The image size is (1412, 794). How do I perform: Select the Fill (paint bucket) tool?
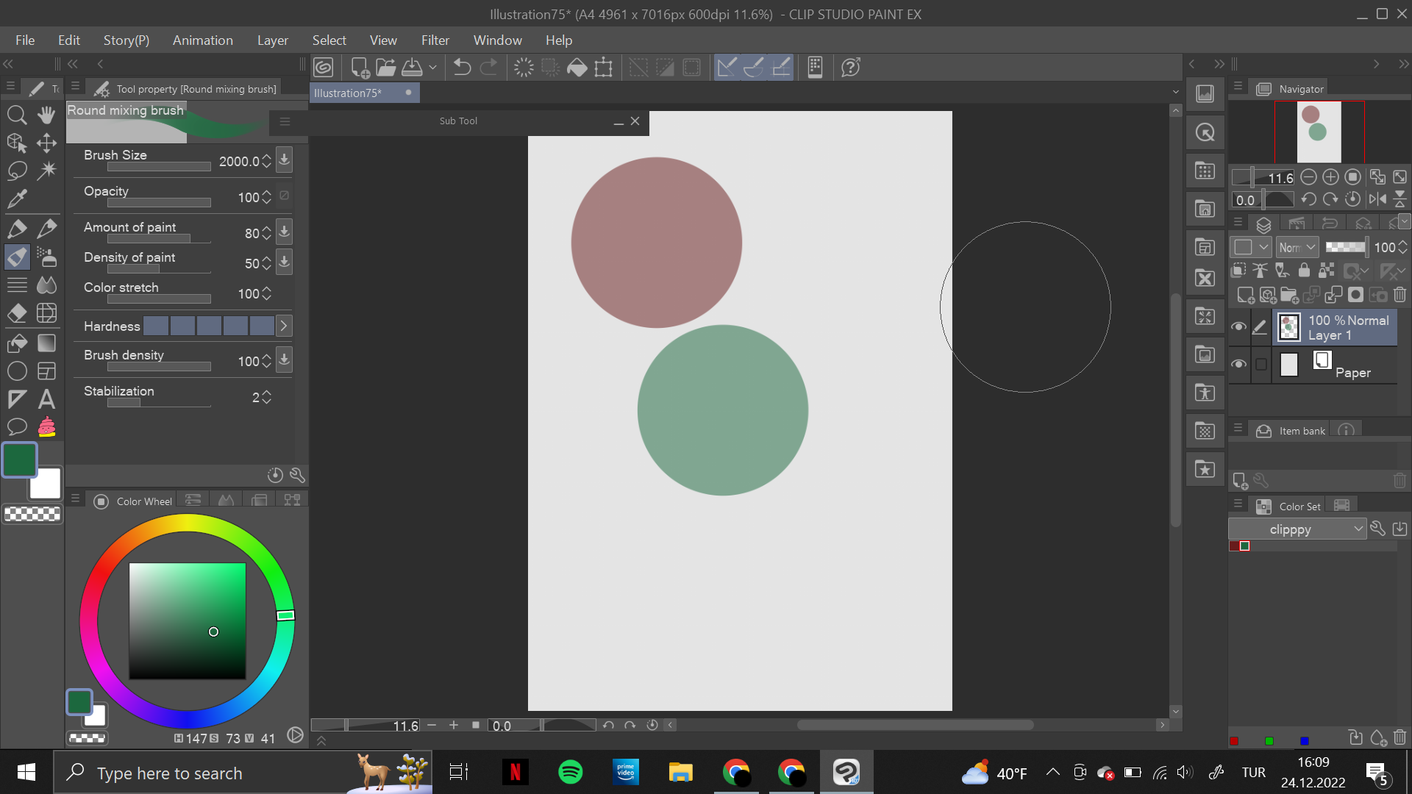tap(16, 343)
